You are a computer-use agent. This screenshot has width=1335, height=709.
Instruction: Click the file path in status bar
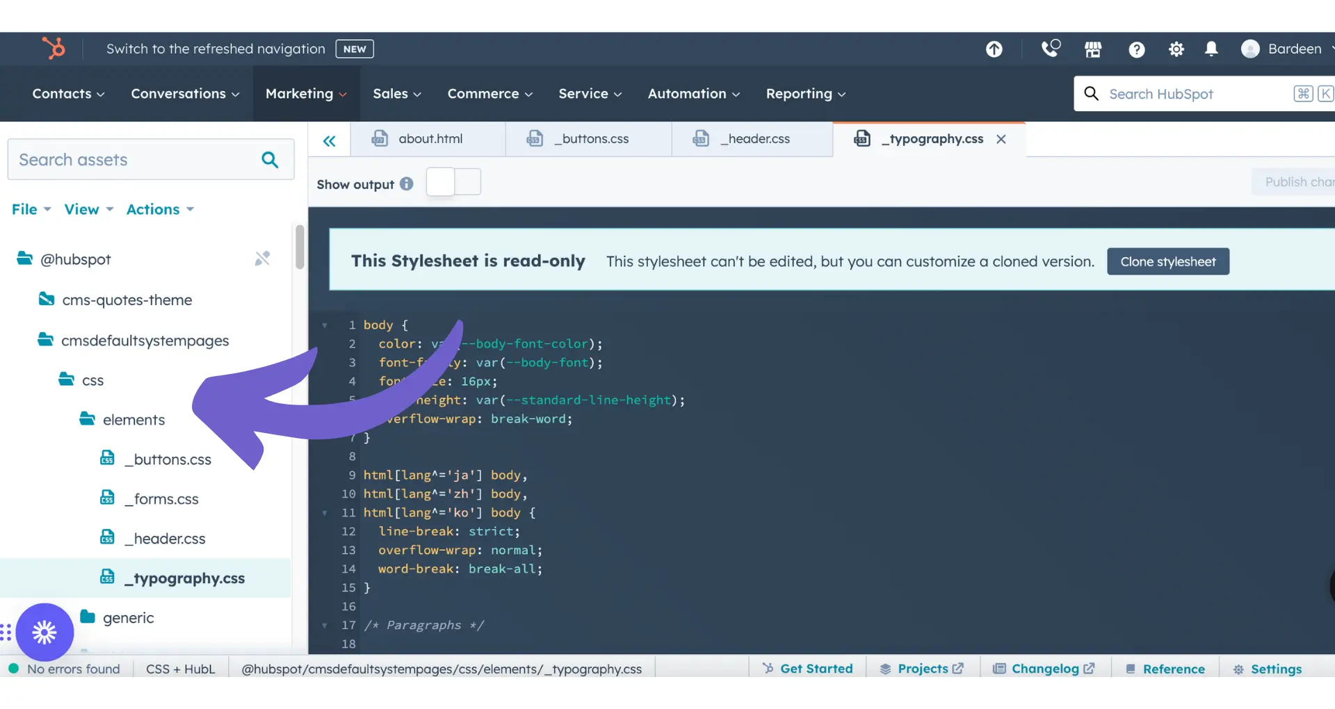pyautogui.click(x=442, y=669)
